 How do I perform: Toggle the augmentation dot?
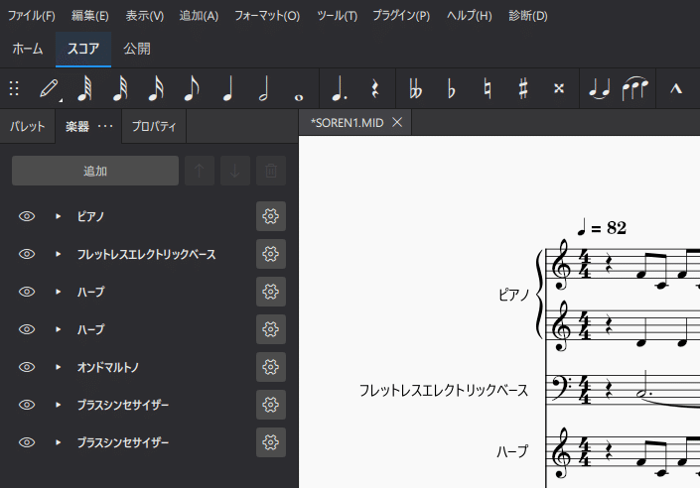coord(340,88)
